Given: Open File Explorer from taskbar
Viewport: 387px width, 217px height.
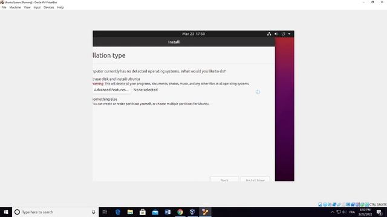Looking at the screenshot, I should click(x=130, y=212).
